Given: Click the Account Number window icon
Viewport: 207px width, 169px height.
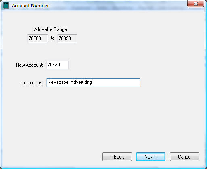Looking at the screenshot, I should [6, 6].
